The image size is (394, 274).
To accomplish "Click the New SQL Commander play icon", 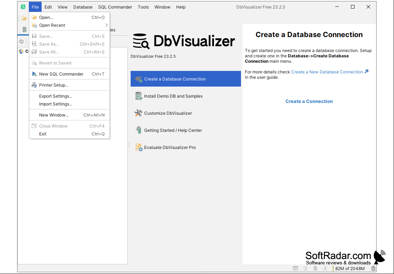I will click(34, 74).
